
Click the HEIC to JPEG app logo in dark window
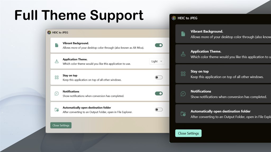pyautogui.click(x=174, y=18)
